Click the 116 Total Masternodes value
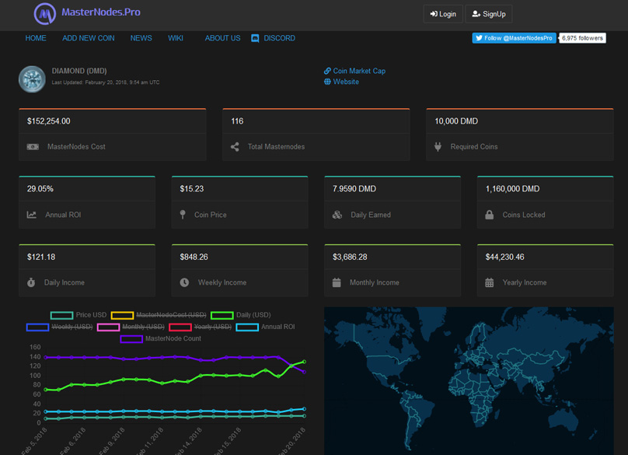 click(x=237, y=121)
